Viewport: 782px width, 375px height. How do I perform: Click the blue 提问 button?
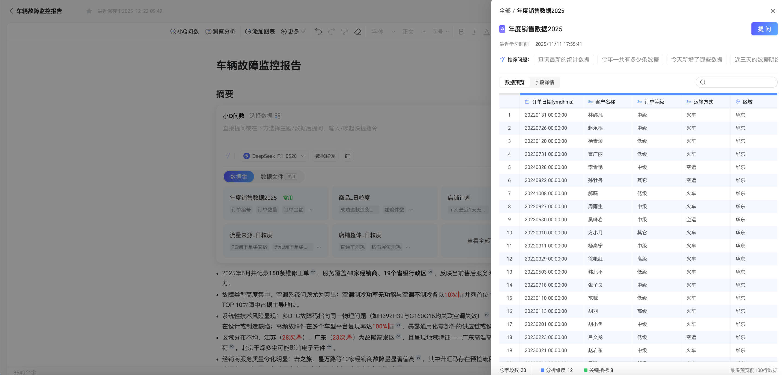tap(764, 29)
